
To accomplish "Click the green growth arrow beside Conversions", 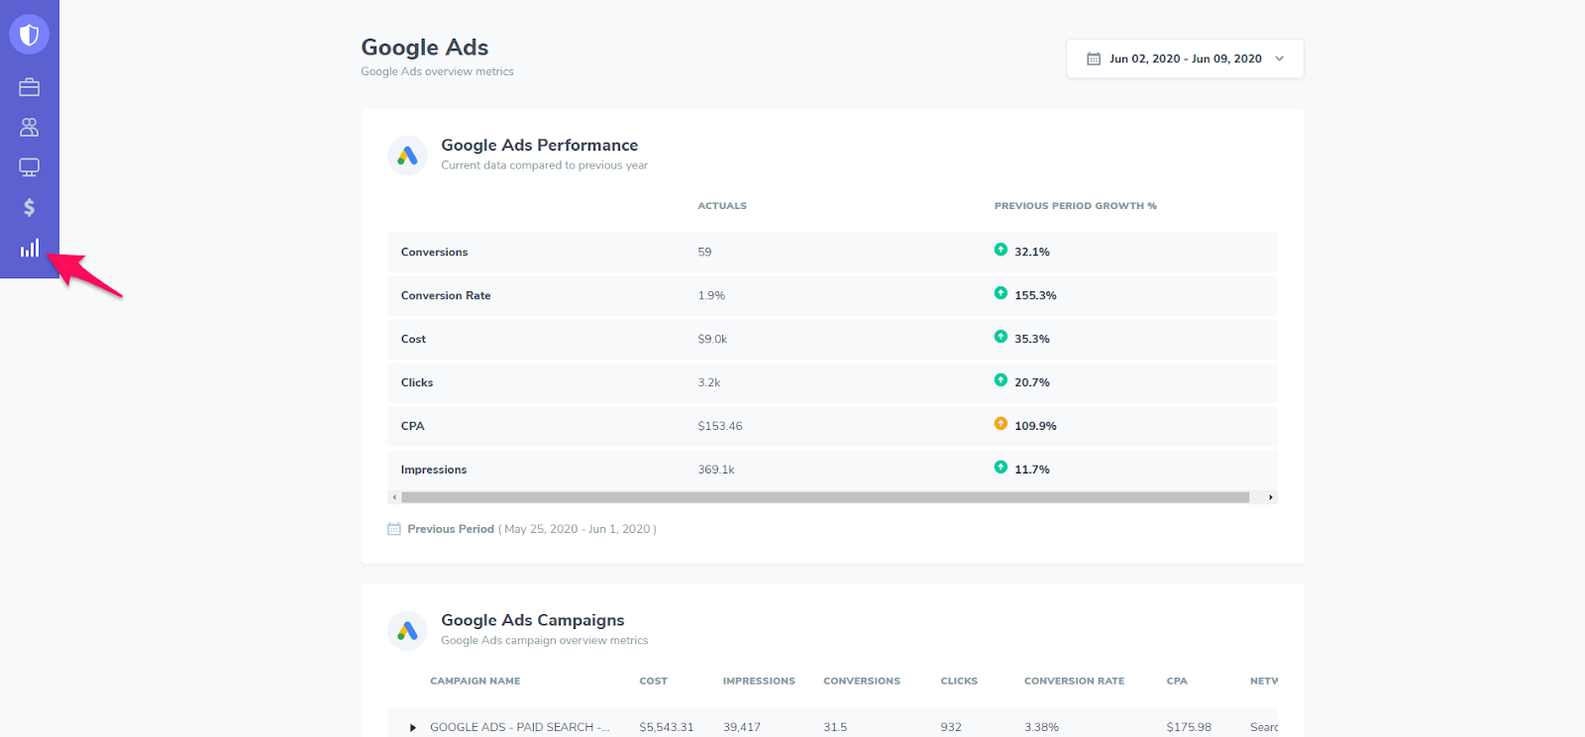I will click(x=1001, y=250).
